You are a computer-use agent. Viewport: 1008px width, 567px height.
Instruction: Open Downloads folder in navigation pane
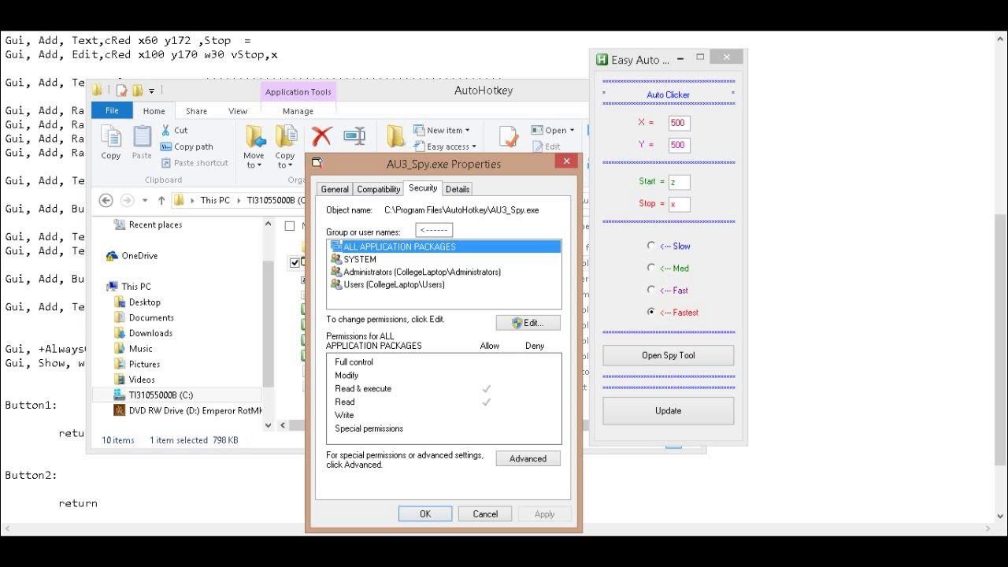click(143, 333)
